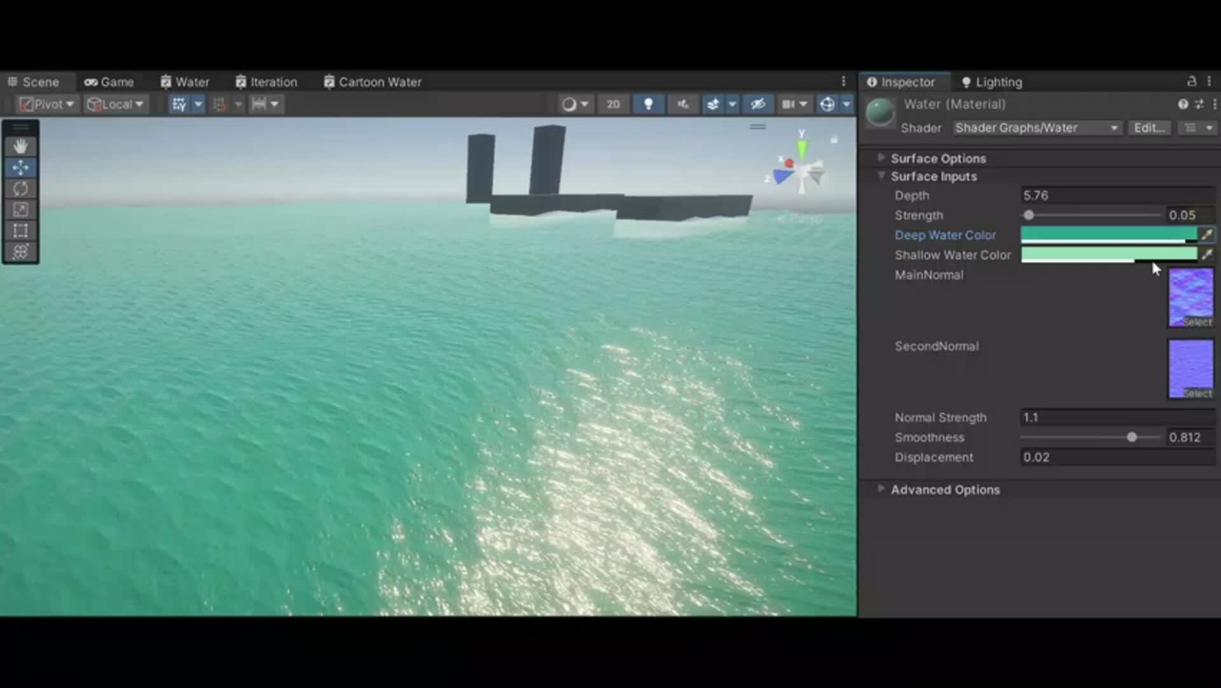
Task: Open the material help documentation icon
Action: [x=1182, y=104]
